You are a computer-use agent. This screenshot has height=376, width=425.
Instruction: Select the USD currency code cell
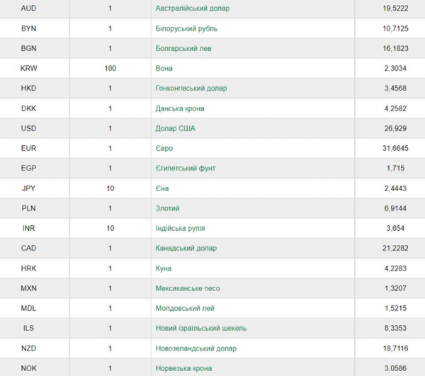(x=29, y=128)
